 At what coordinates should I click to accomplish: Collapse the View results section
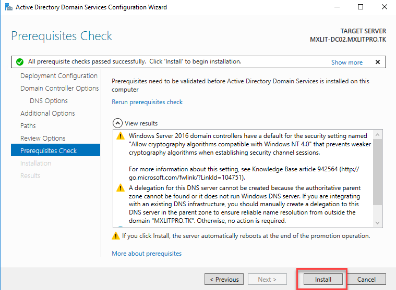click(x=117, y=123)
